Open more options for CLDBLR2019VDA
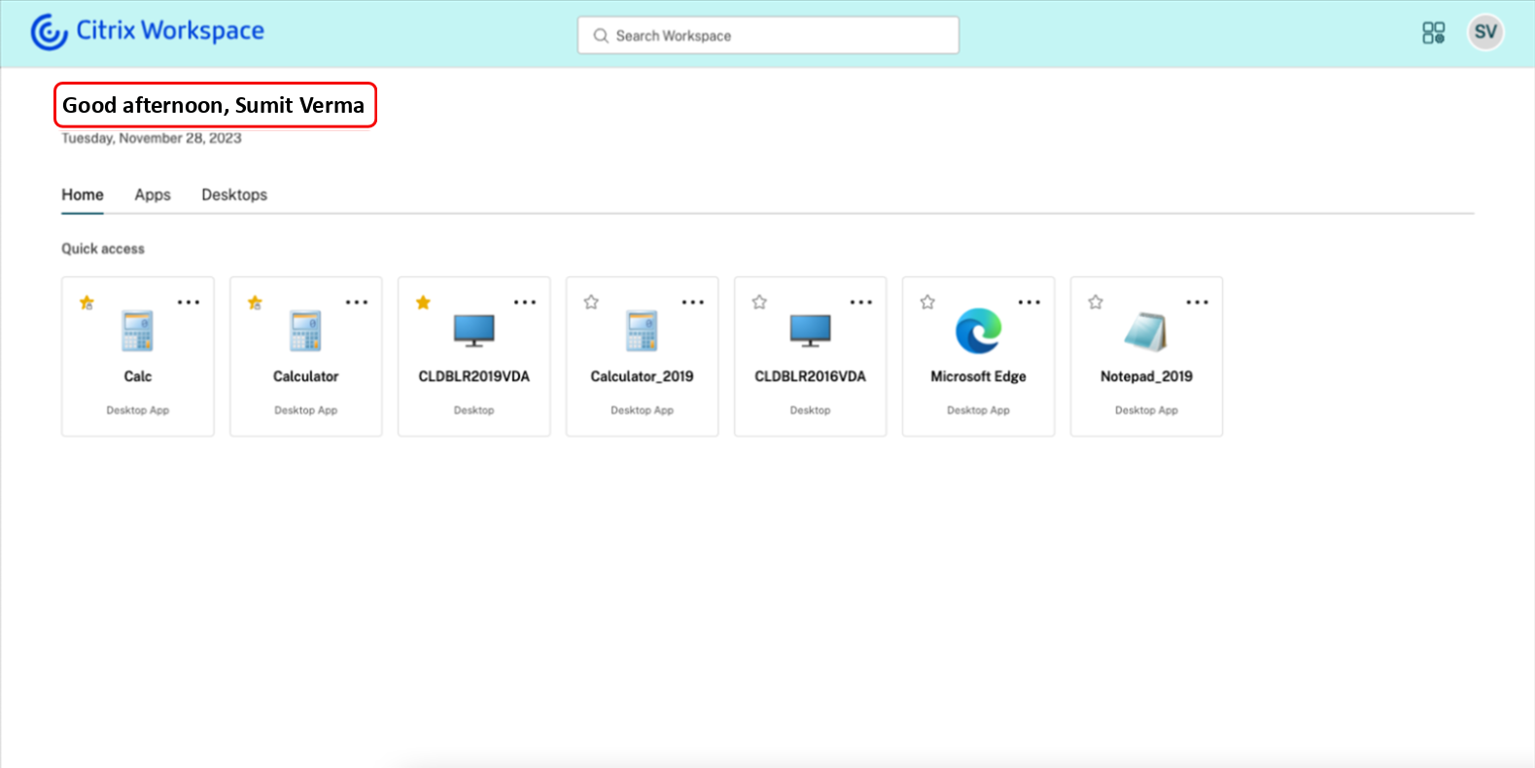This screenshot has height=768, width=1535. click(525, 302)
